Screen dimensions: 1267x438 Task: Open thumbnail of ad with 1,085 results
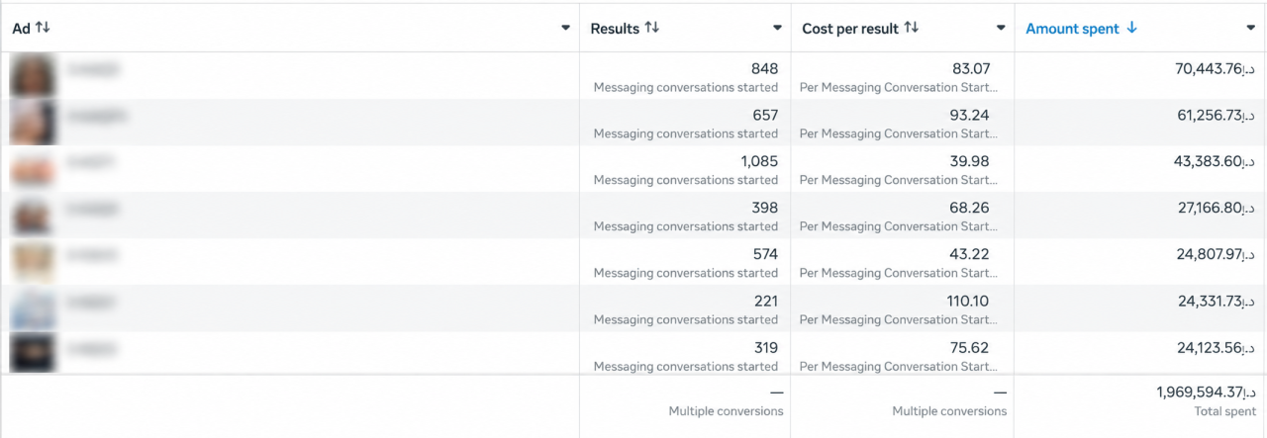point(33,169)
